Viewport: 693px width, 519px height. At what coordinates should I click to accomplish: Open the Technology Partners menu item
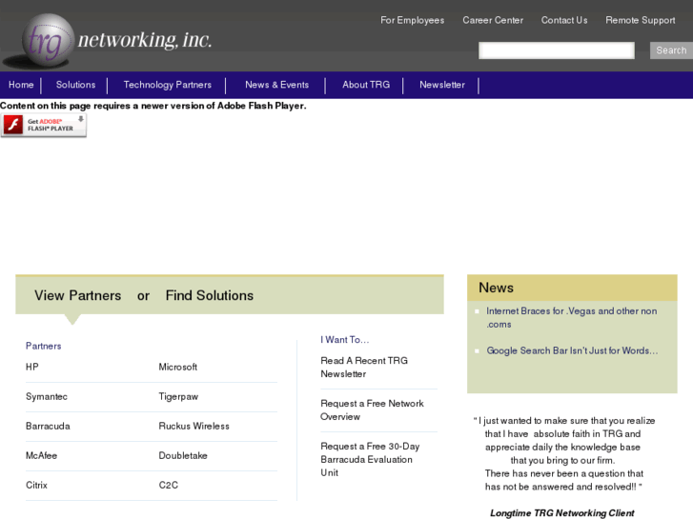[168, 85]
